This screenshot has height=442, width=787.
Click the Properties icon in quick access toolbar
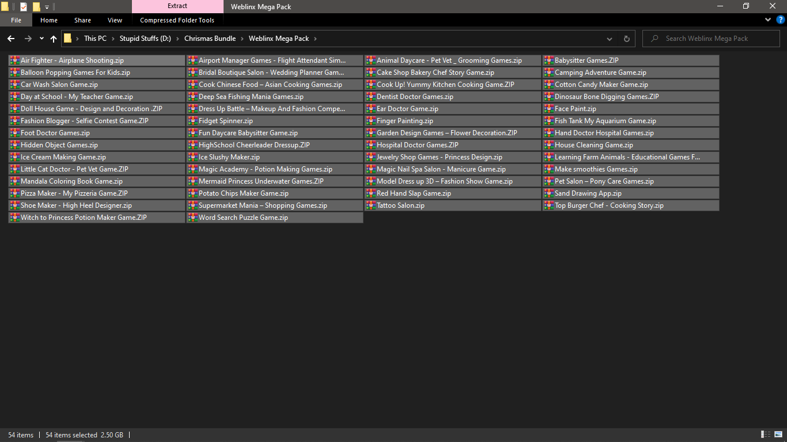24,7
